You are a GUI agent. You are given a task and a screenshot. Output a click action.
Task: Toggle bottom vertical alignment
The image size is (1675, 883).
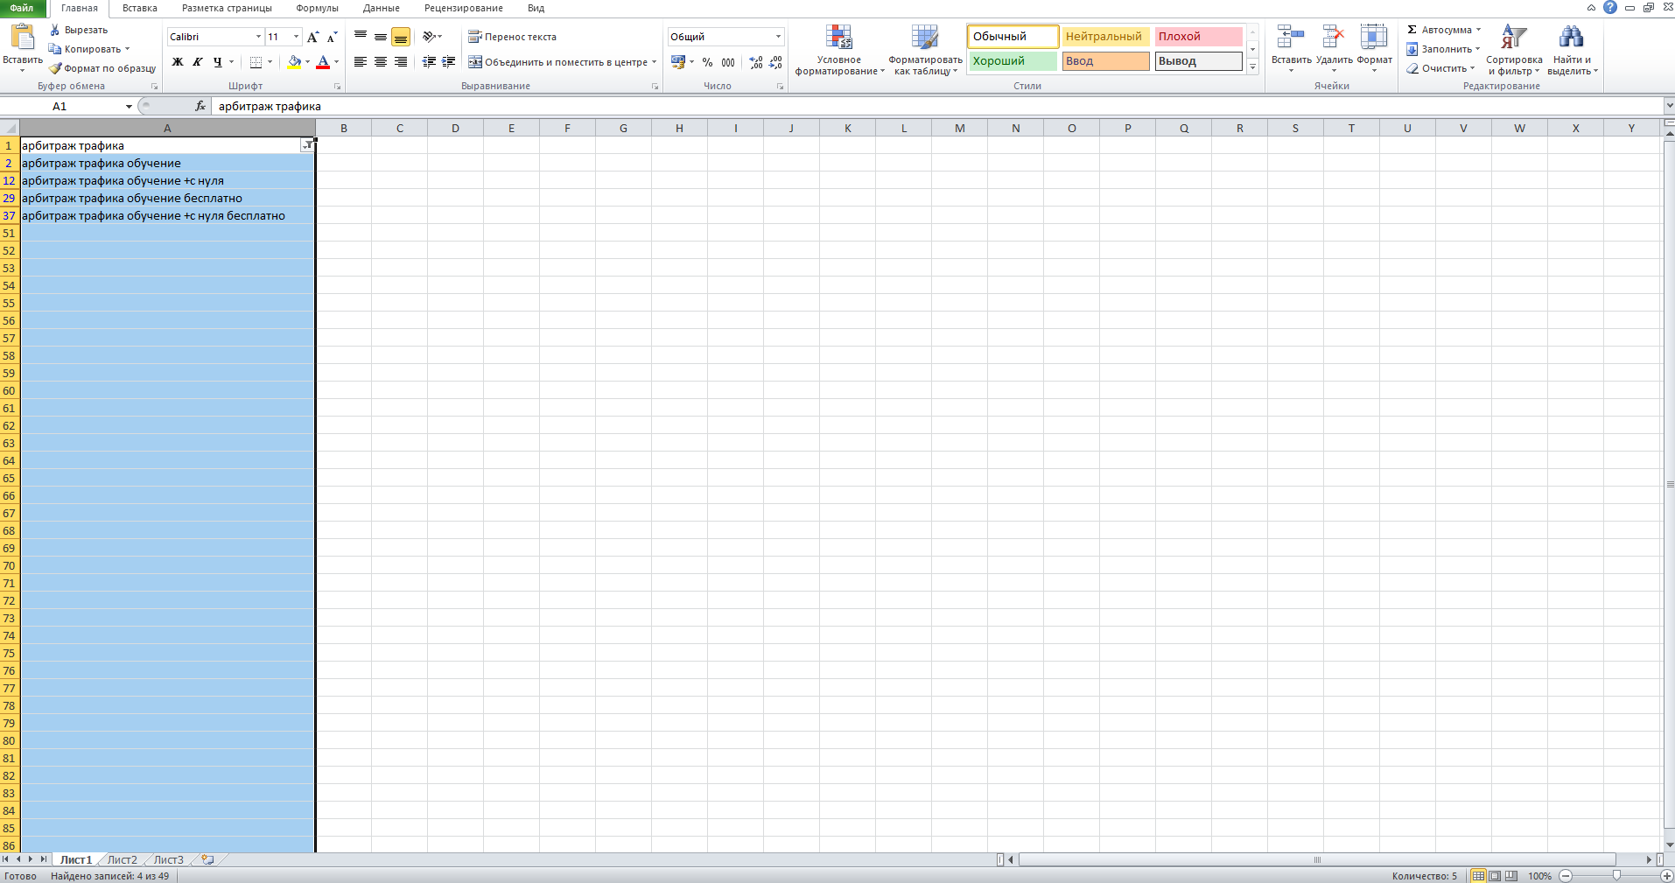click(401, 37)
